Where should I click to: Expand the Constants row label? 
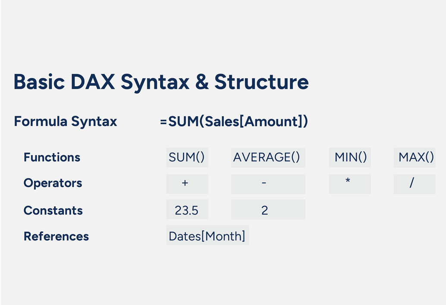click(53, 211)
